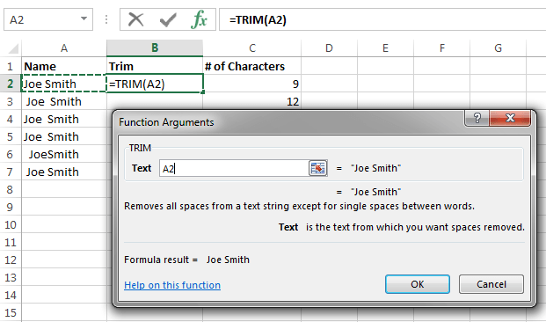
Task: Click cell B2 with =TRIM(A2)
Action: click(x=155, y=84)
